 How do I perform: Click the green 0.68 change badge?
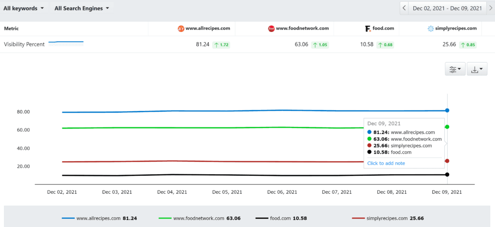(x=385, y=45)
